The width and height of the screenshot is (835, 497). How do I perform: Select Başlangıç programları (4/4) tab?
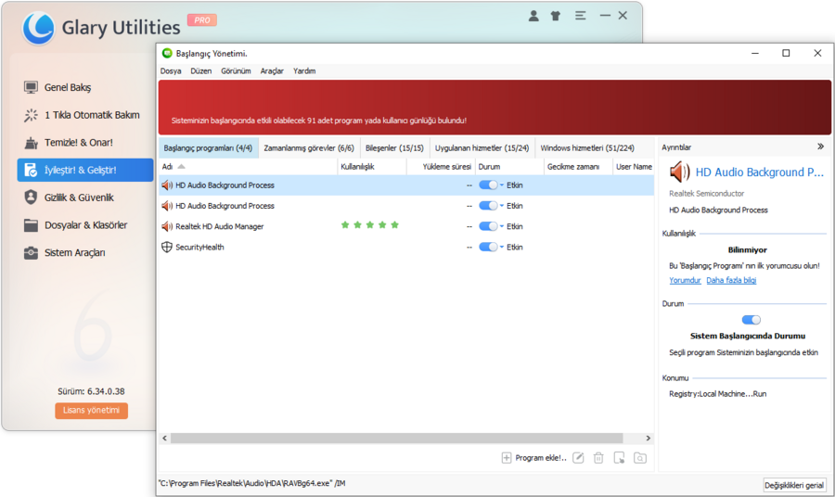point(208,148)
